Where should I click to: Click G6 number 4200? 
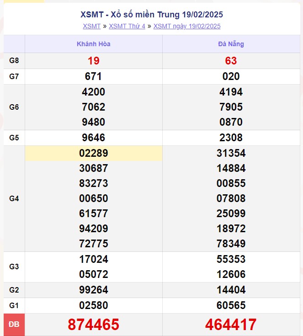(94, 92)
